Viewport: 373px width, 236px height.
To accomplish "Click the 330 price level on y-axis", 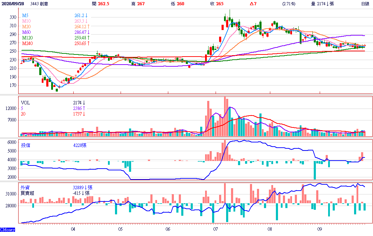I will pos(13,17).
